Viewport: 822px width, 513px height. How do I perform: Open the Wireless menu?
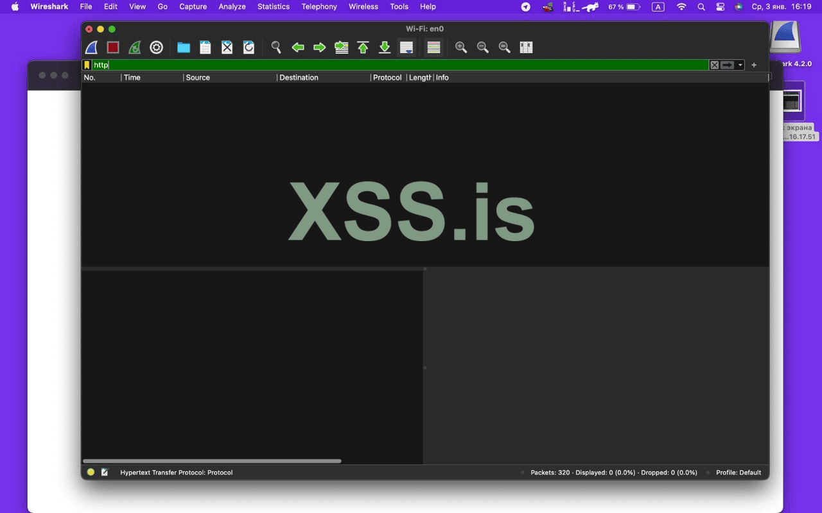pyautogui.click(x=363, y=6)
